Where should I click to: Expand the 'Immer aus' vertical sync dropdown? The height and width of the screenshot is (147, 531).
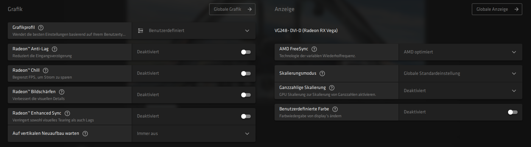pyautogui.click(x=194, y=134)
